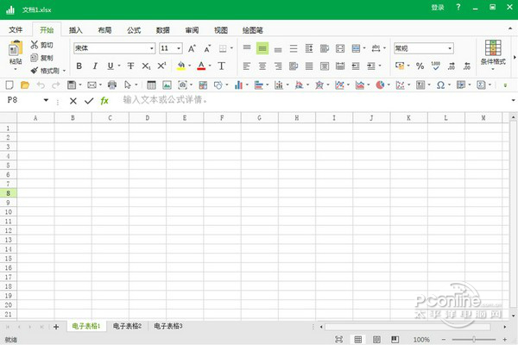Switch to sheet tab 电子表格2
The height and width of the screenshot is (345, 518).
(x=127, y=326)
